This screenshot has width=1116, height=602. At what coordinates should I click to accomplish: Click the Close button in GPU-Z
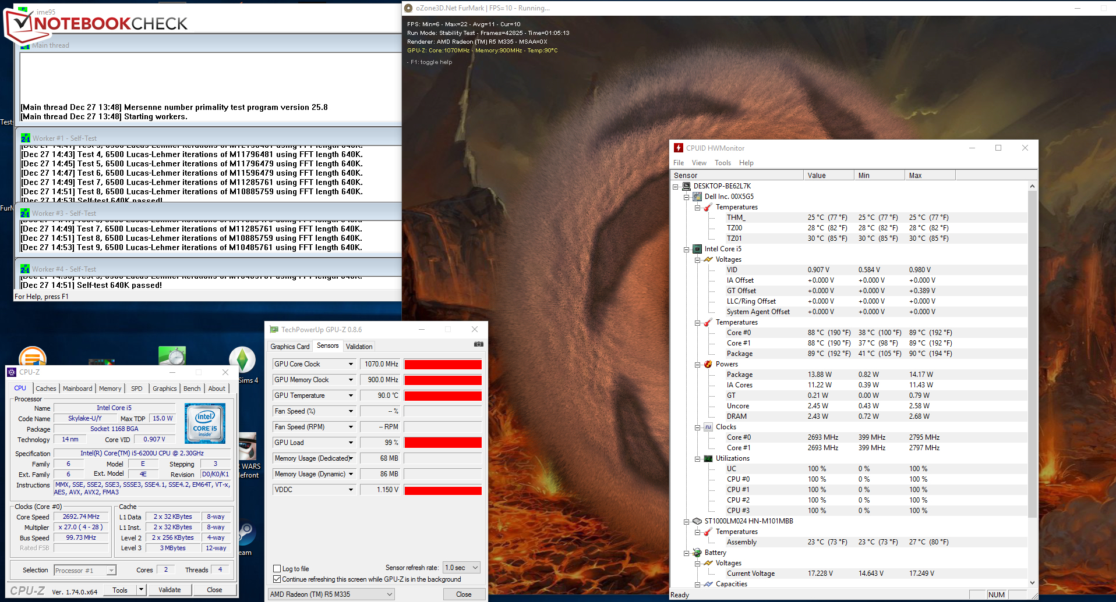pos(464,594)
